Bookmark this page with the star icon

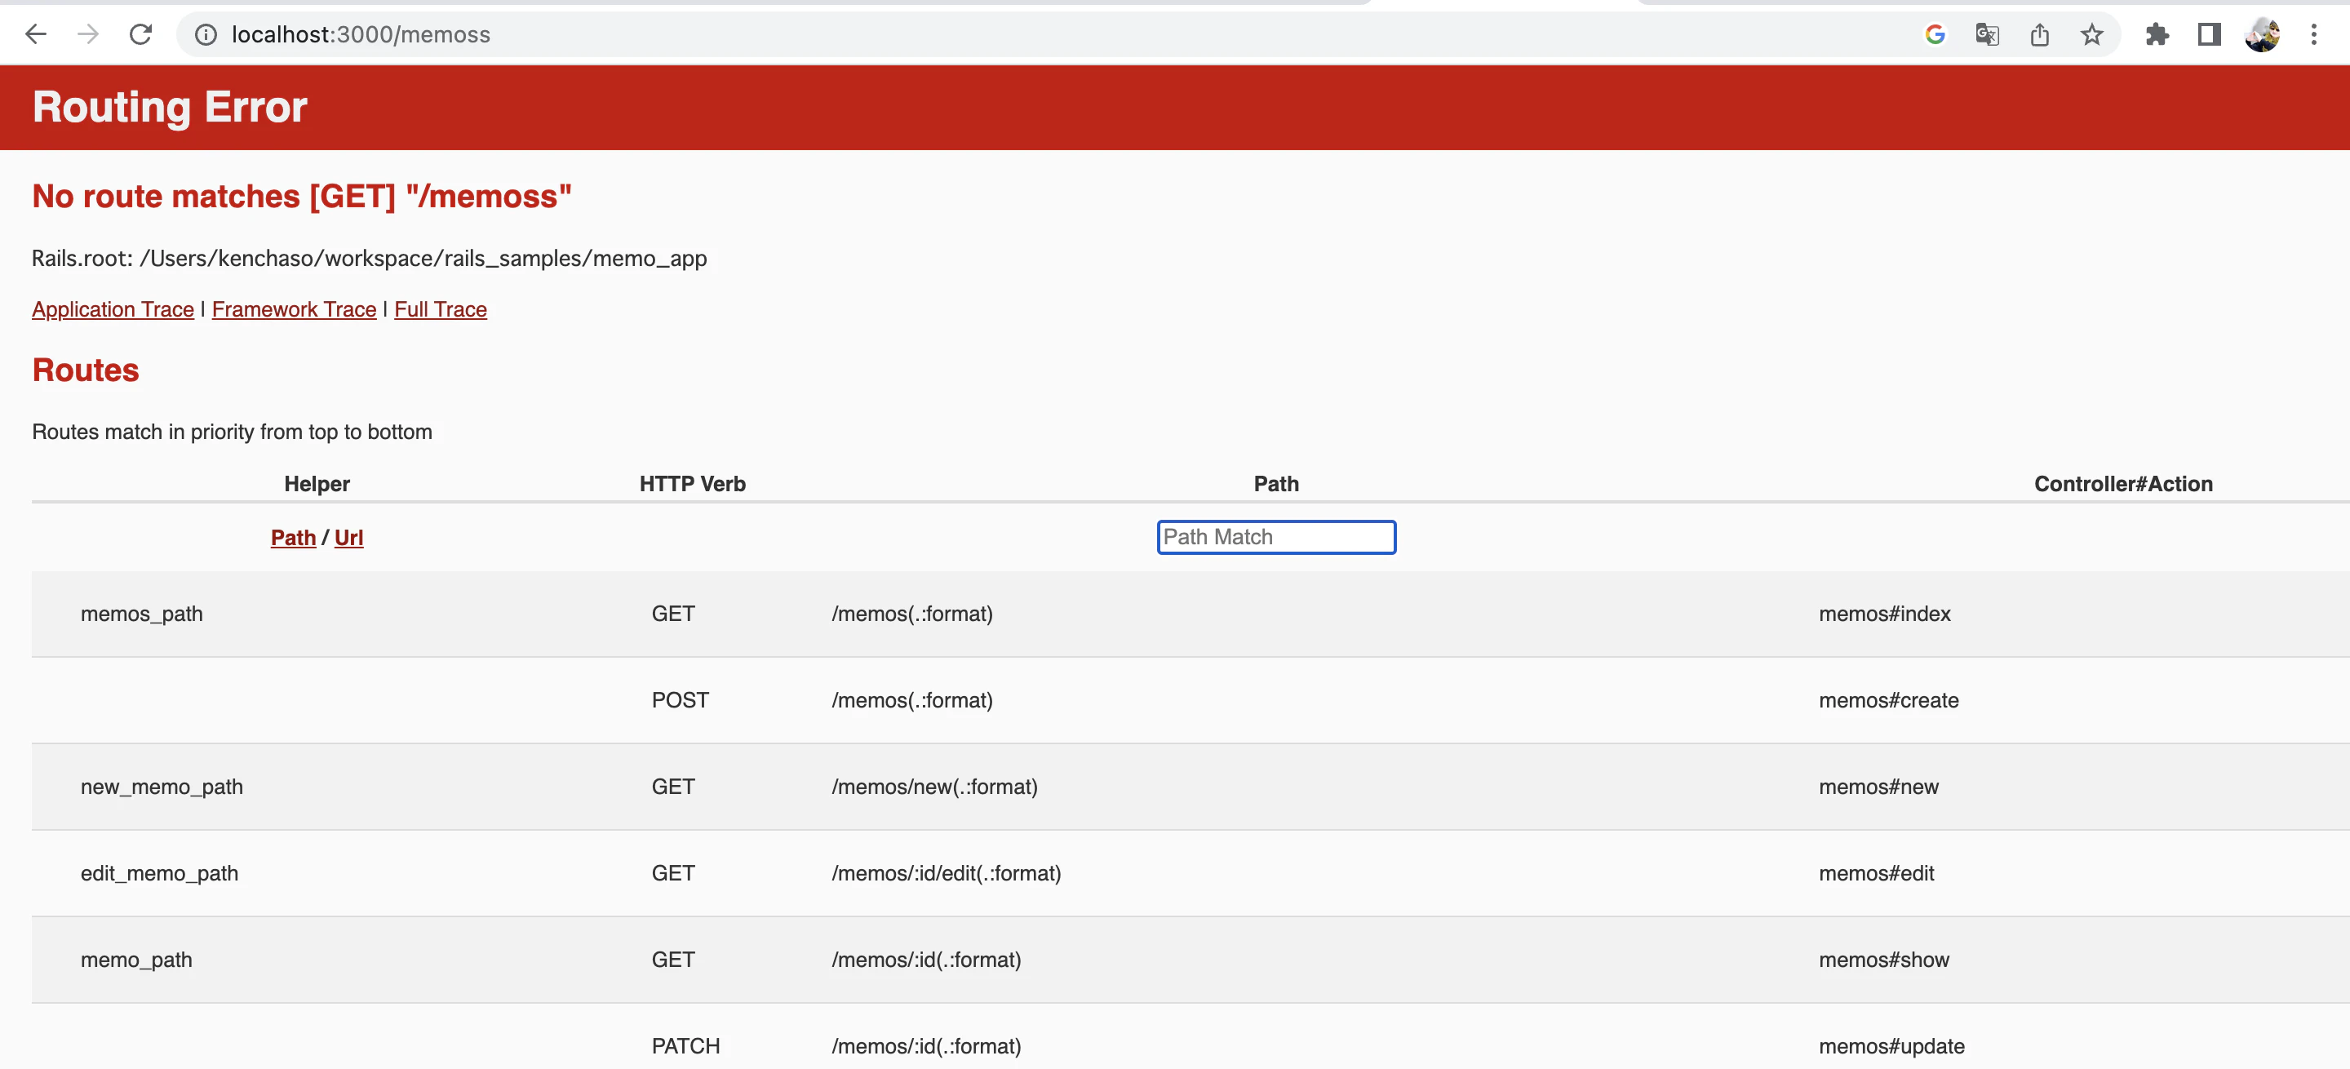pyautogui.click(x=2092, y=34)
